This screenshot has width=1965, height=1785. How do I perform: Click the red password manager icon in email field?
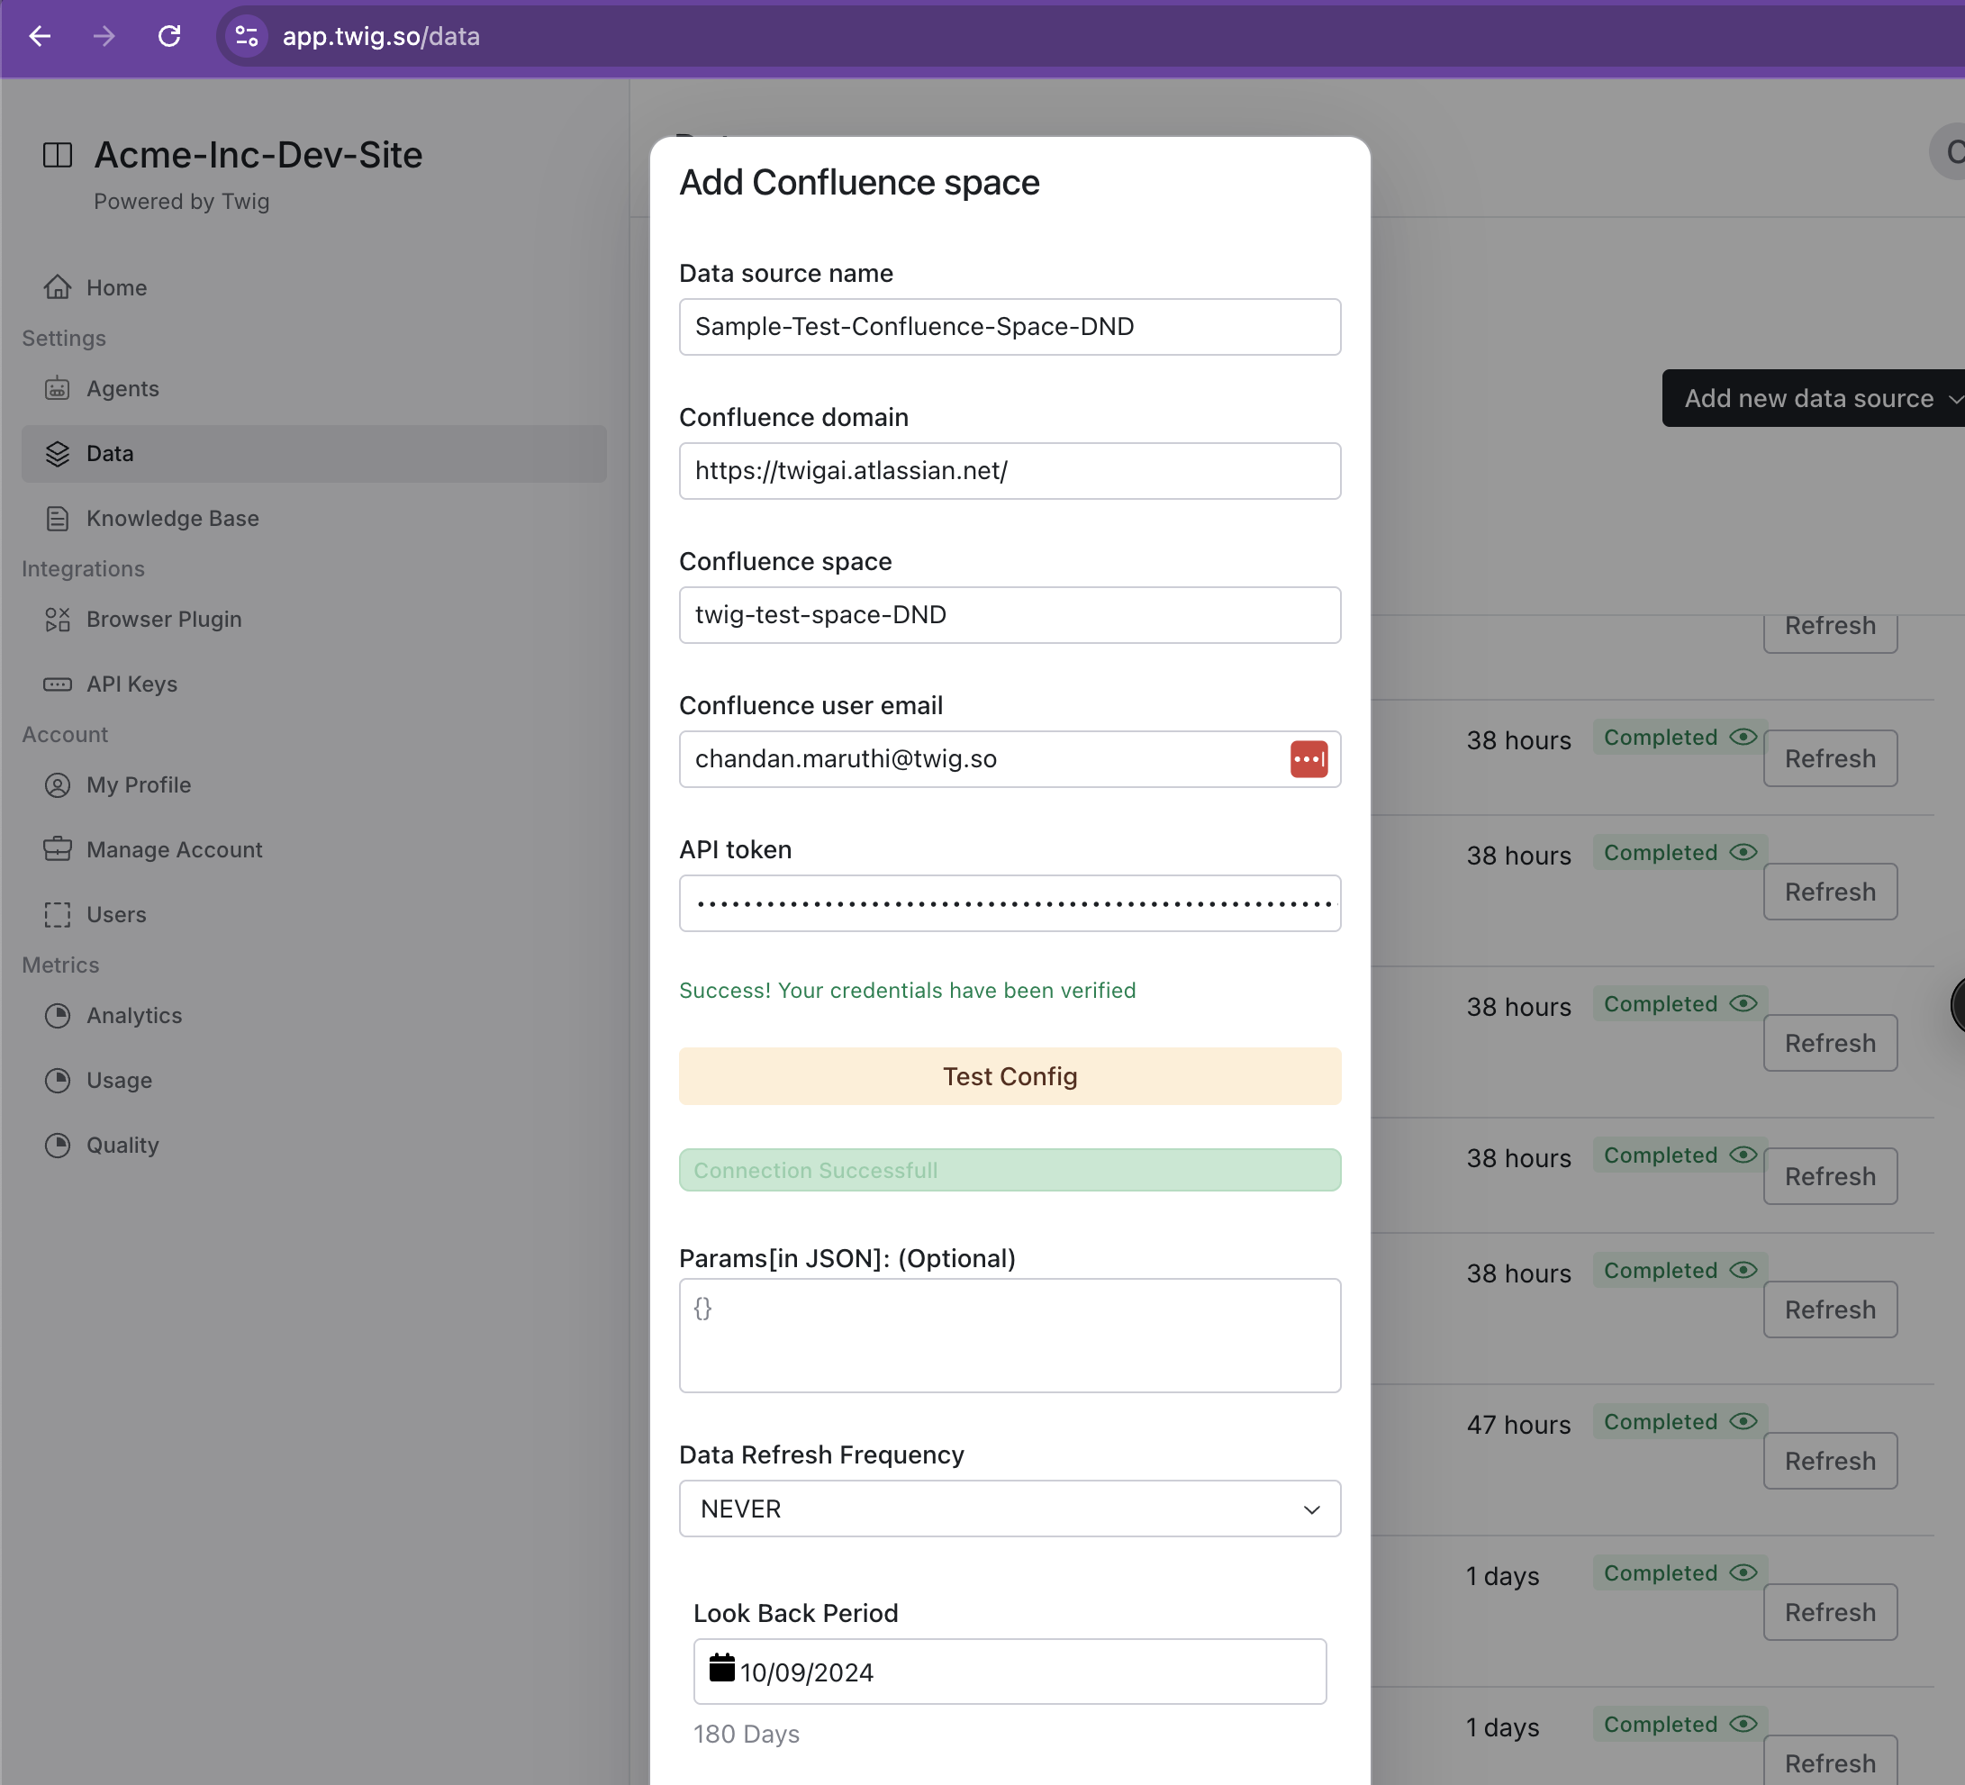pos(1308,758)
